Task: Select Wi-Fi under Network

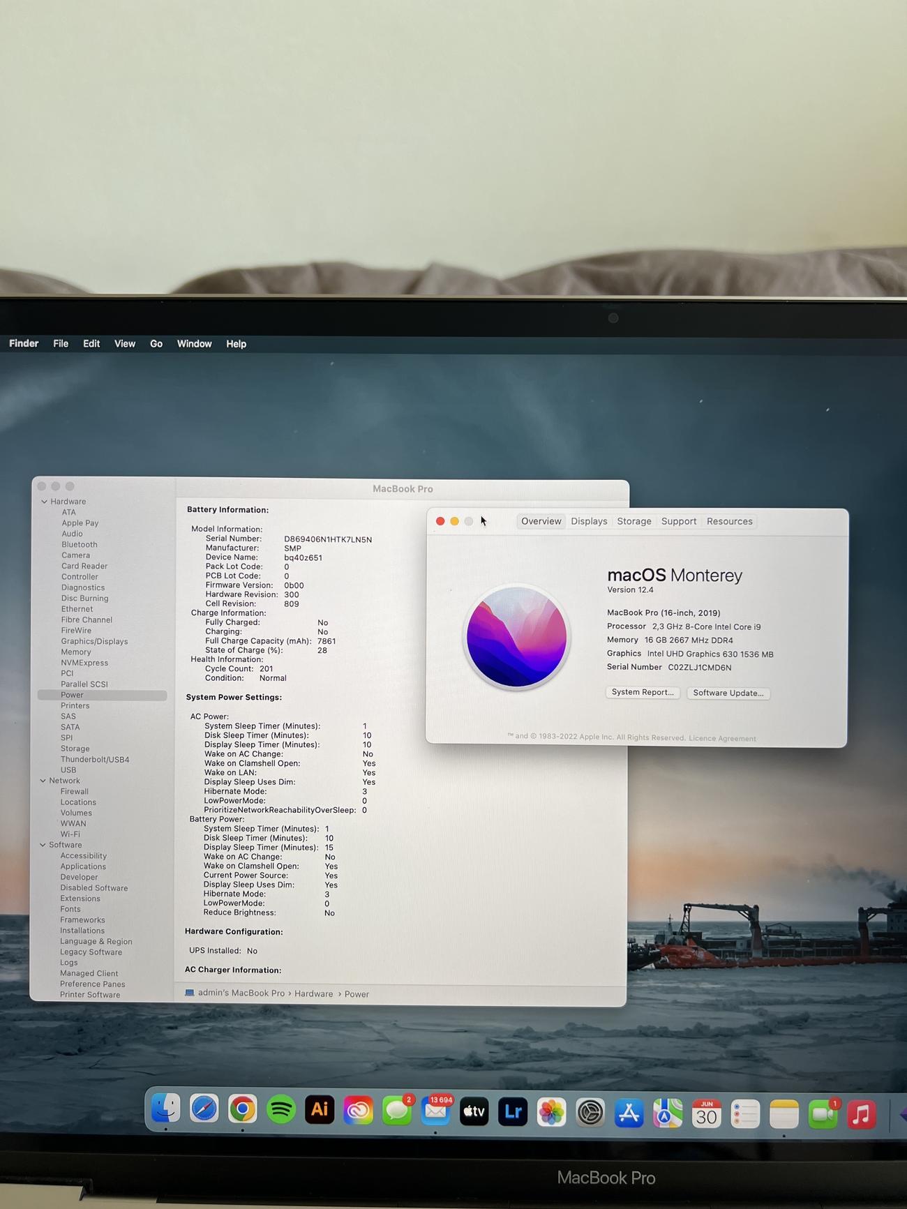Action: click(70, 834)
